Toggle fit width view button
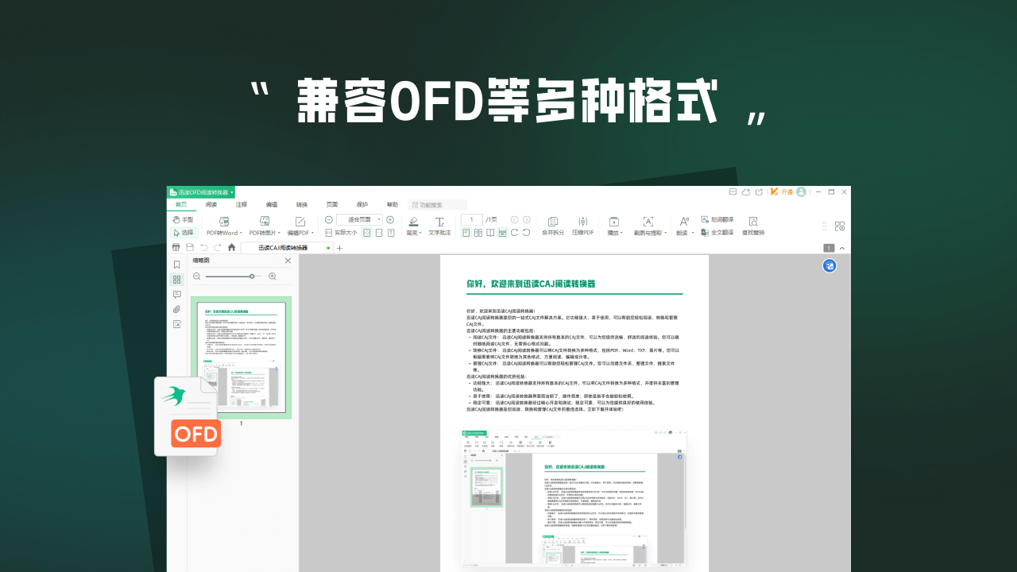 (379, 233)
